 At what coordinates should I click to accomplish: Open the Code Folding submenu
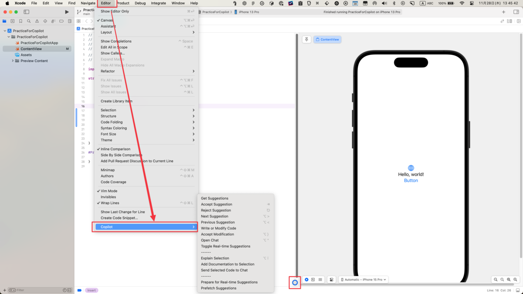click(145, 122)
